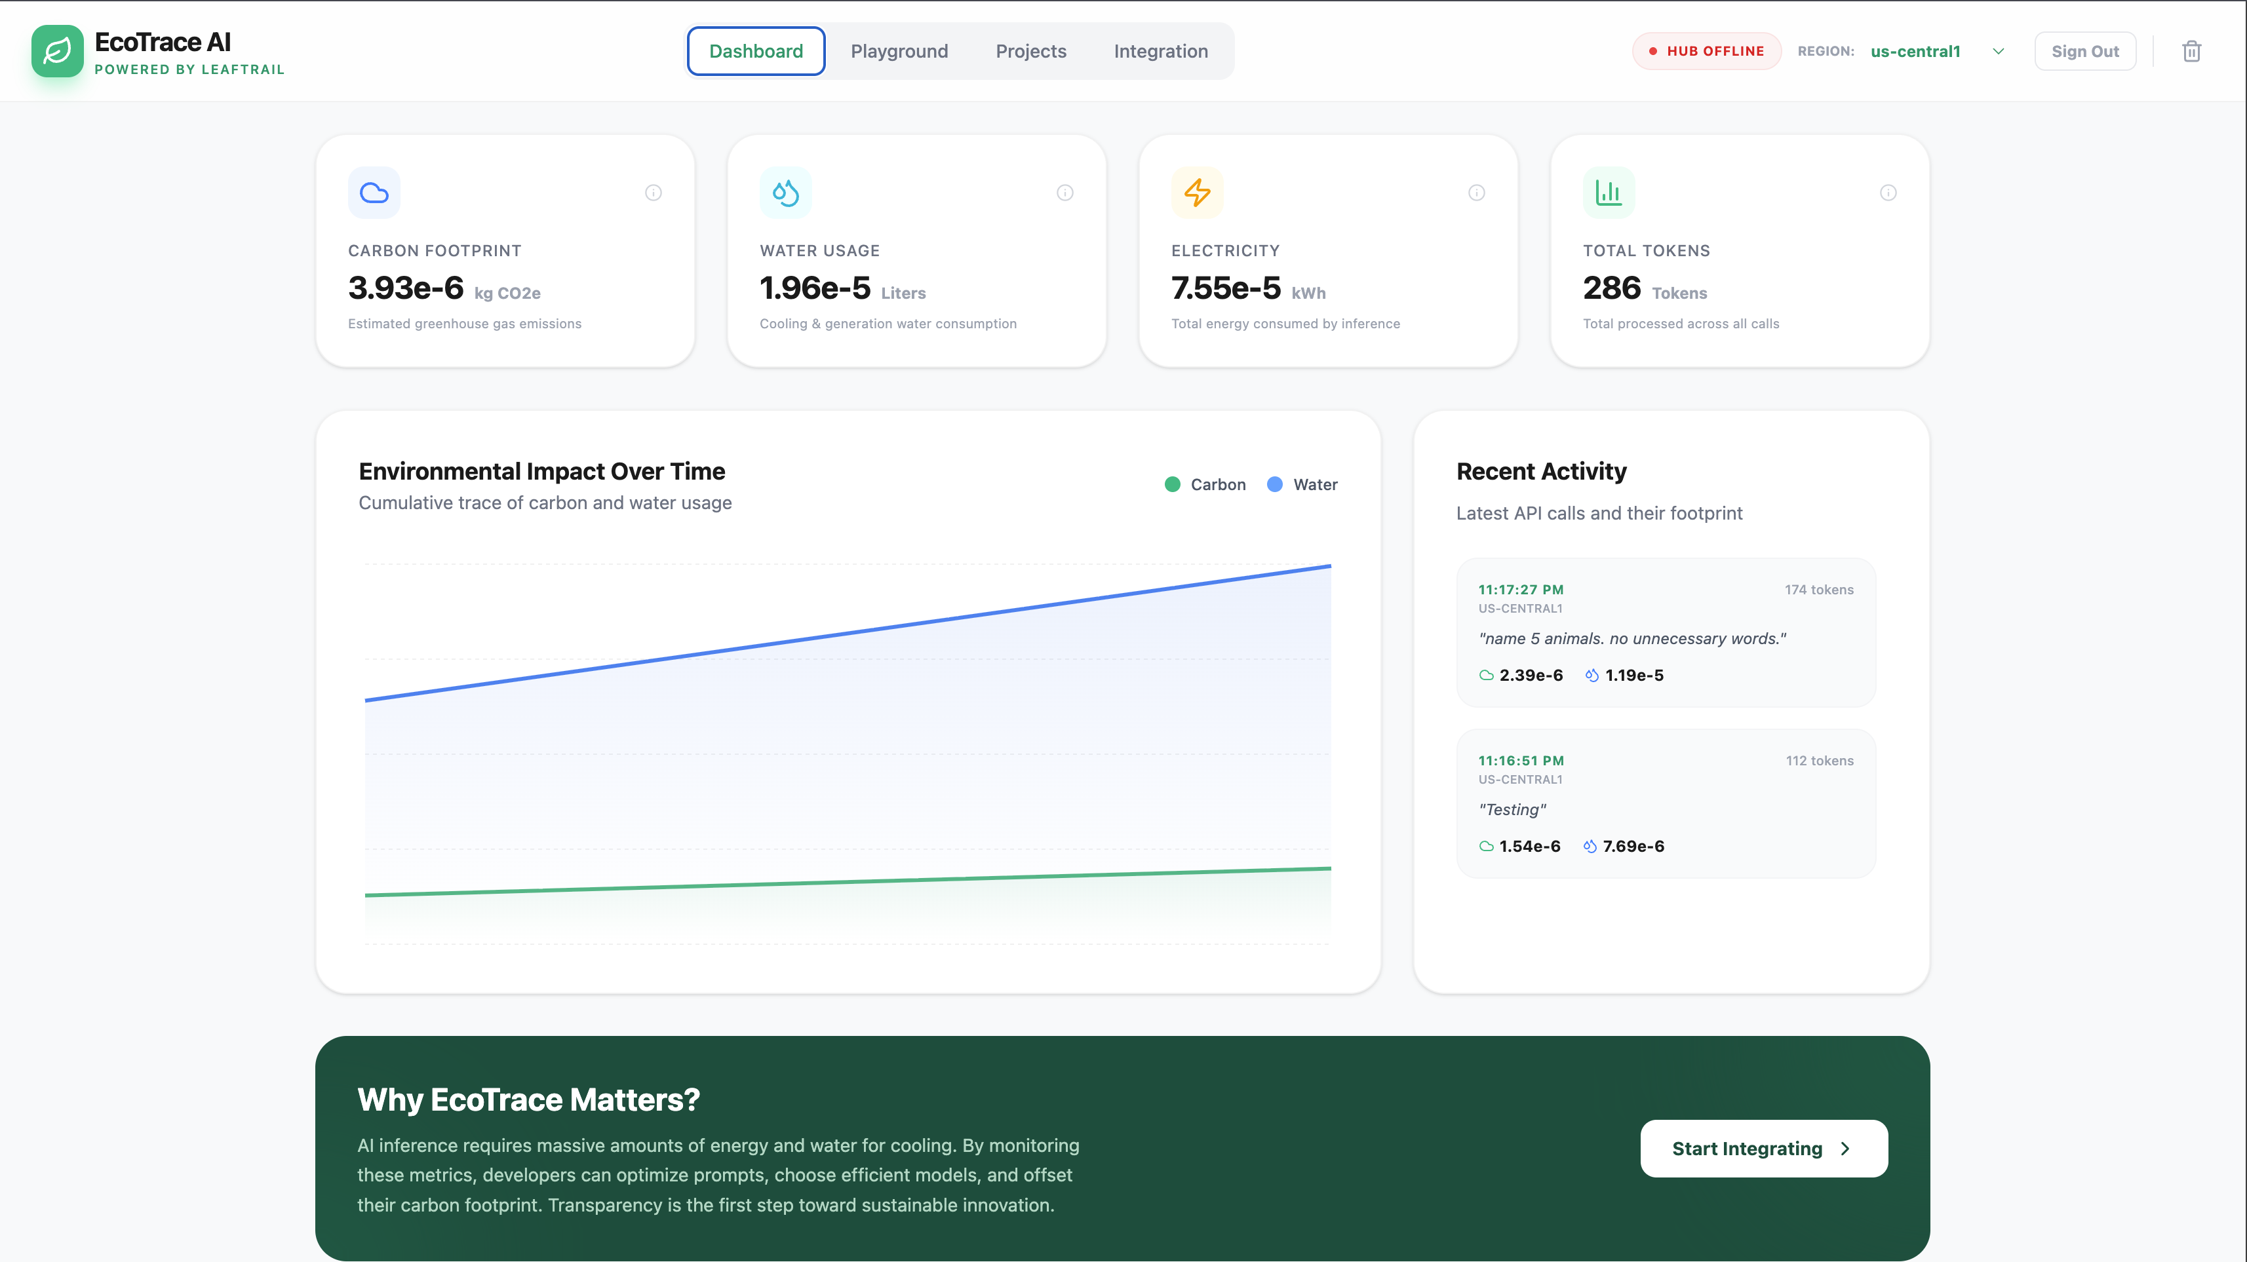
Task: Click the Sign Out button
Action: click(x=2084, y=52)
